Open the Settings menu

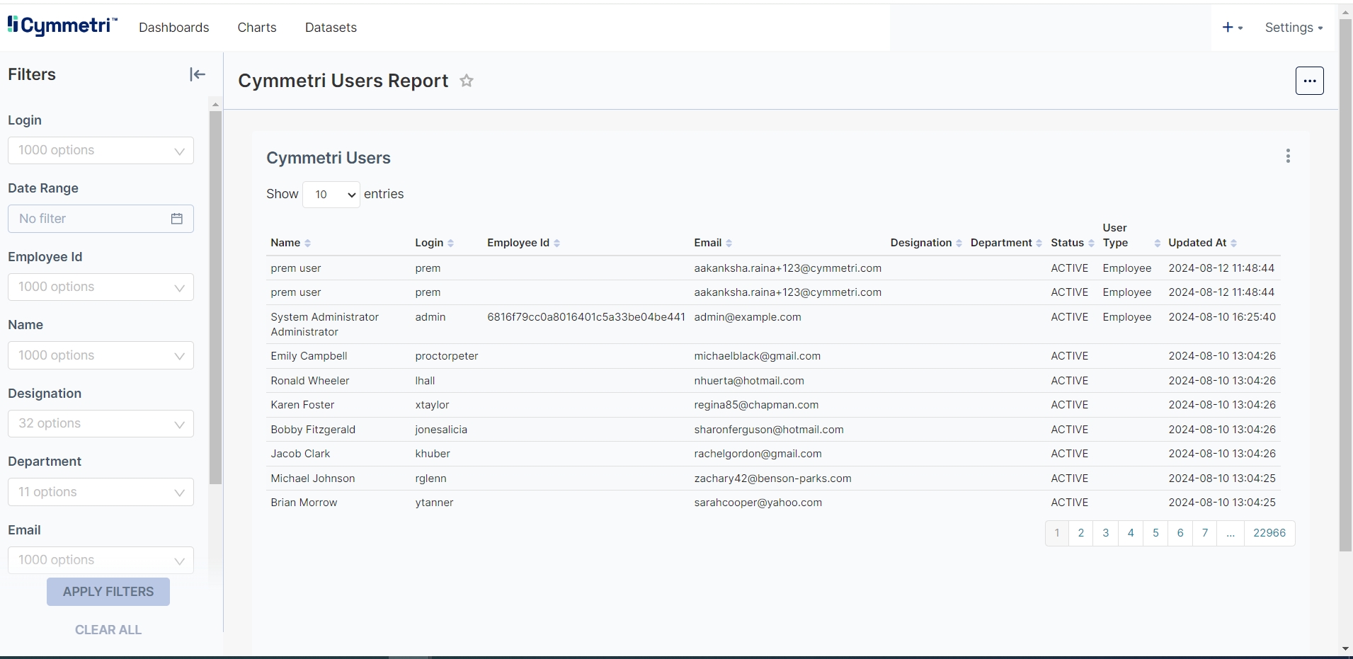click(x=1294, y=28)
